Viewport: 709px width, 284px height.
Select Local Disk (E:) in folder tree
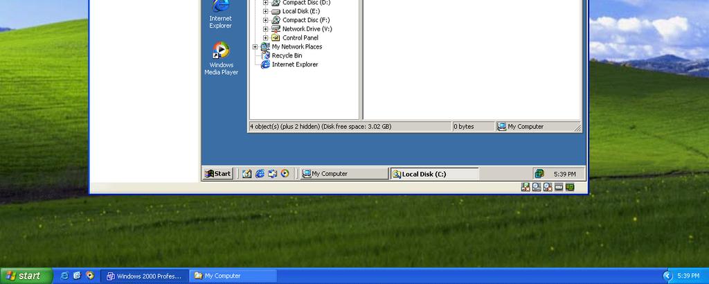(x=301, y=11)
